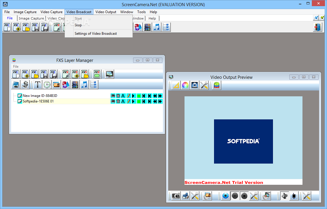Take a snapshot with the camera icon in preview
Screen dimensions: 327x209
pyautogui.click(x=176, y=196)
